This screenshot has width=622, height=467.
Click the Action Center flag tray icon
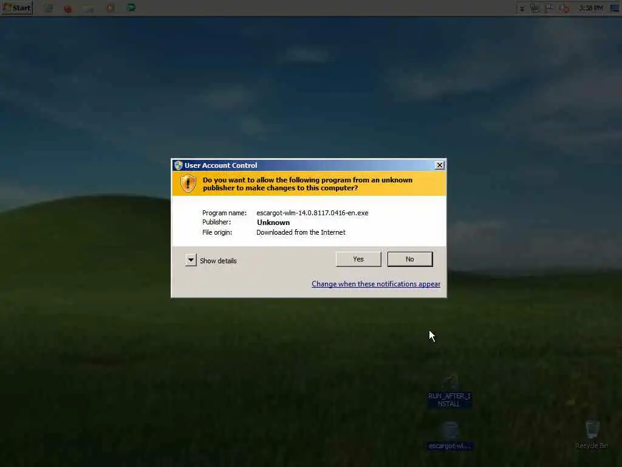point(549,9)
